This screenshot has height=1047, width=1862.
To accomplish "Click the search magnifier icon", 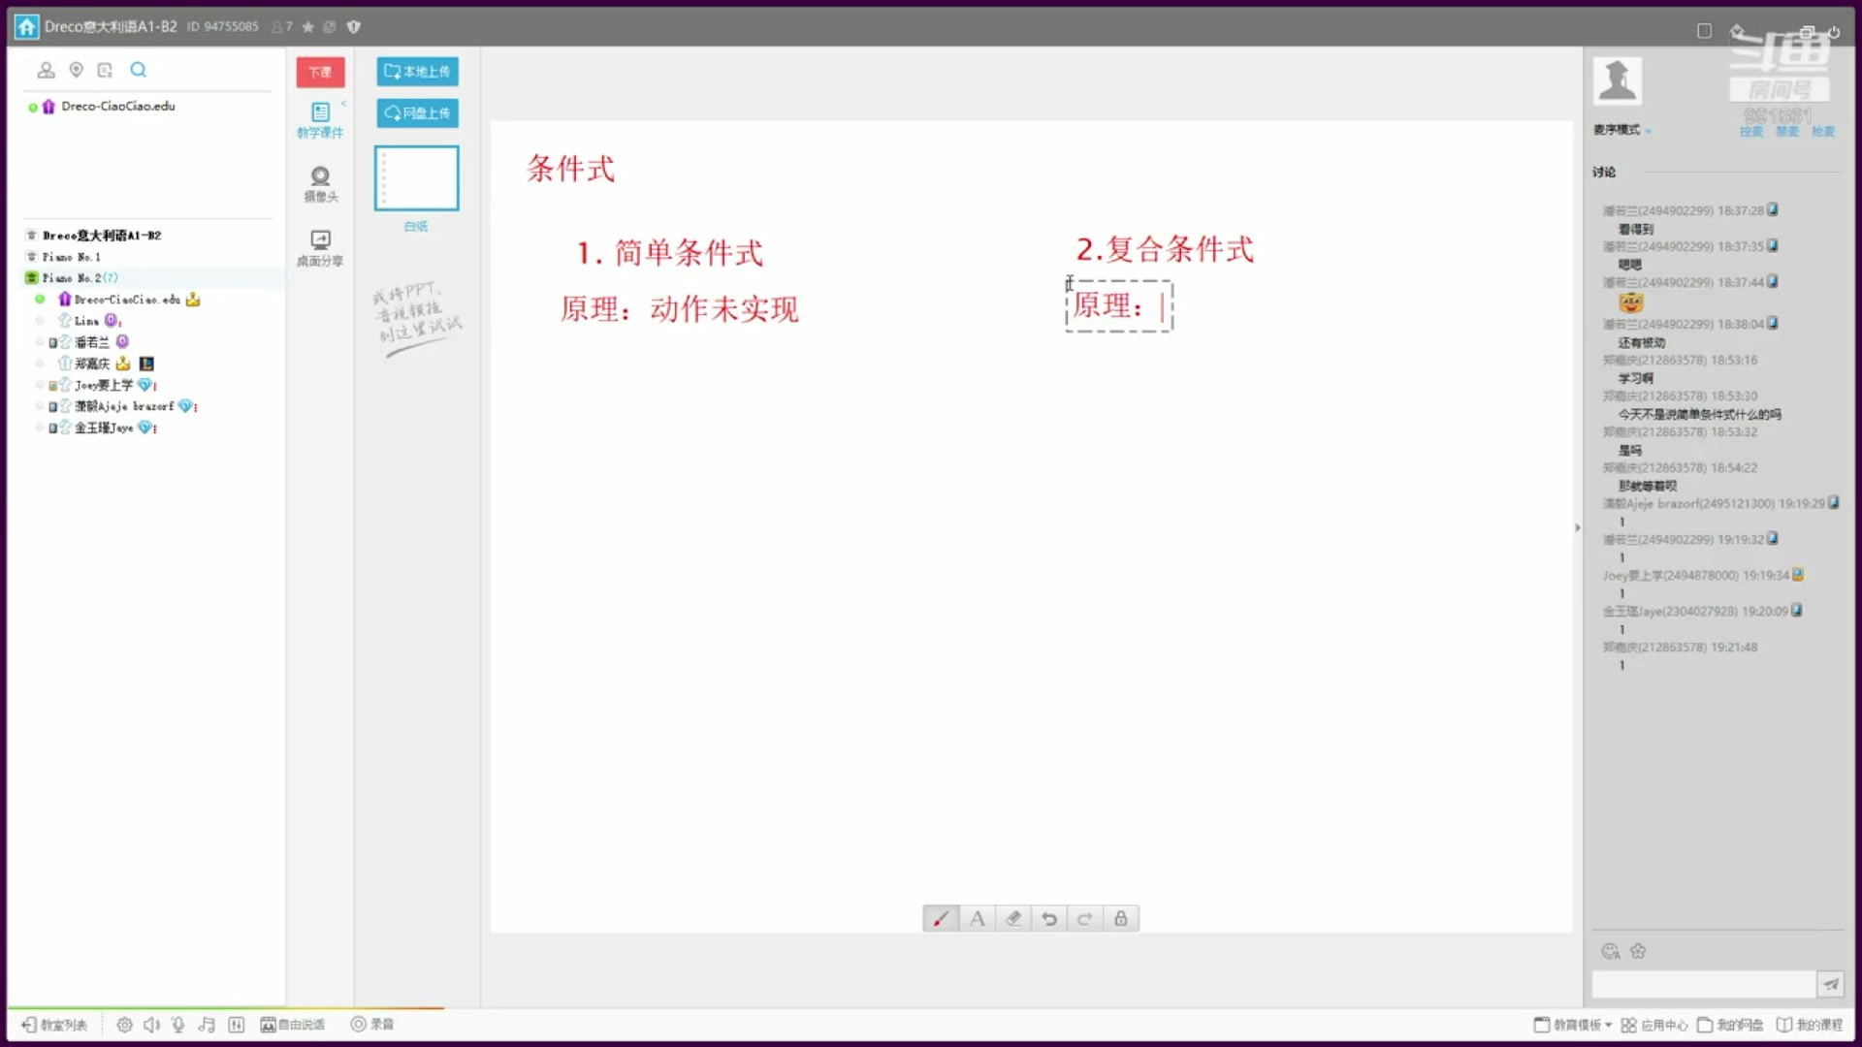I will (139, 70).
